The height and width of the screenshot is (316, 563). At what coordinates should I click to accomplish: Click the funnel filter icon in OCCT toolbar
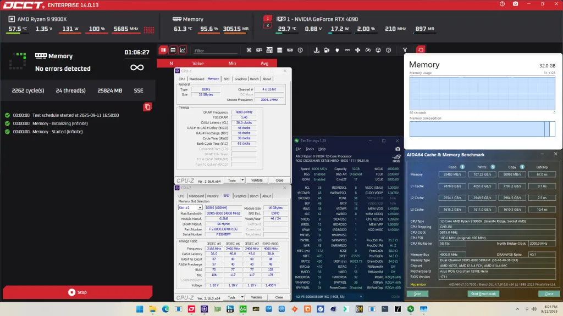coord(405,50)
